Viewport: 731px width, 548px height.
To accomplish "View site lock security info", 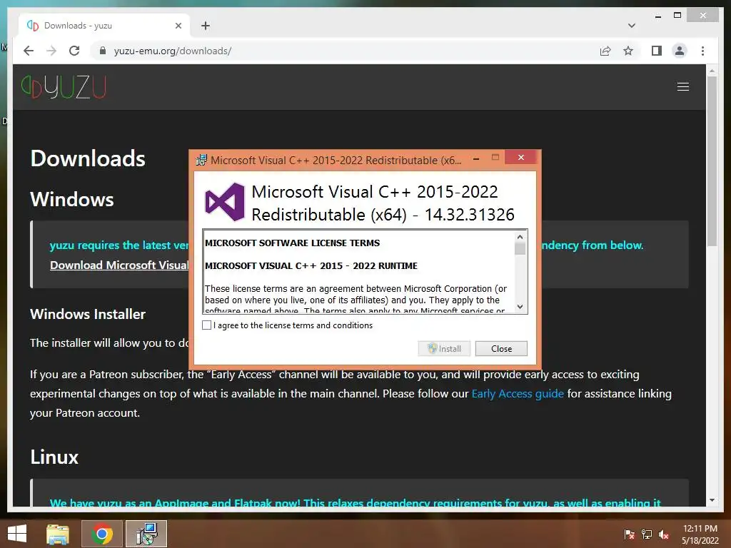I will pos(103,51).
